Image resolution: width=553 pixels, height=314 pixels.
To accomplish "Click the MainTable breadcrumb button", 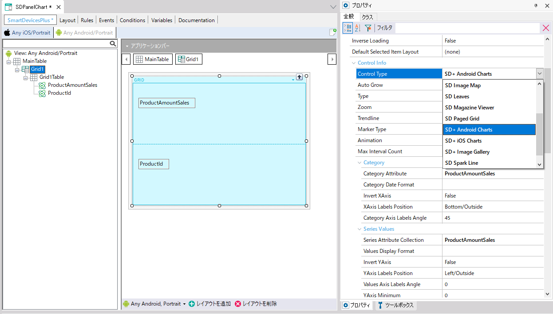I will [153, 59].
